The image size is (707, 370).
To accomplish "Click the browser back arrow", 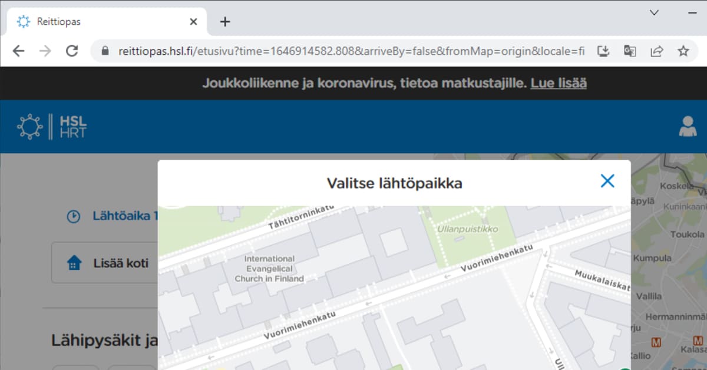I will (x=18, y=51).
